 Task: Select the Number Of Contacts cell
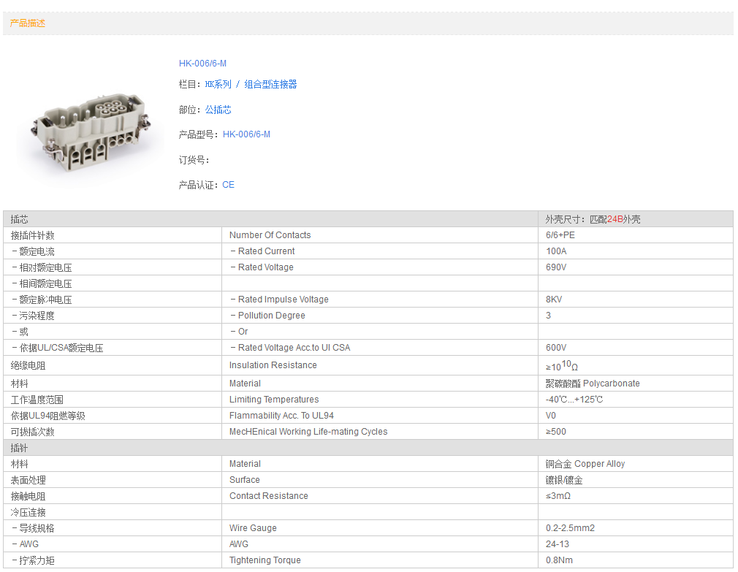(270, 235)
